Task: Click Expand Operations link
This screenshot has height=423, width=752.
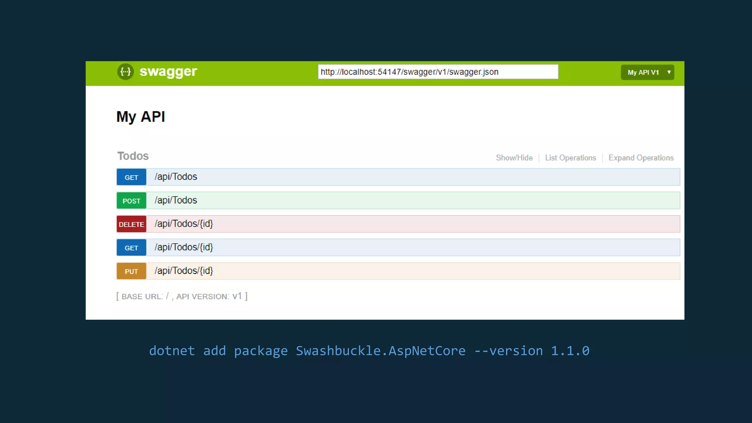Action: 641,158
